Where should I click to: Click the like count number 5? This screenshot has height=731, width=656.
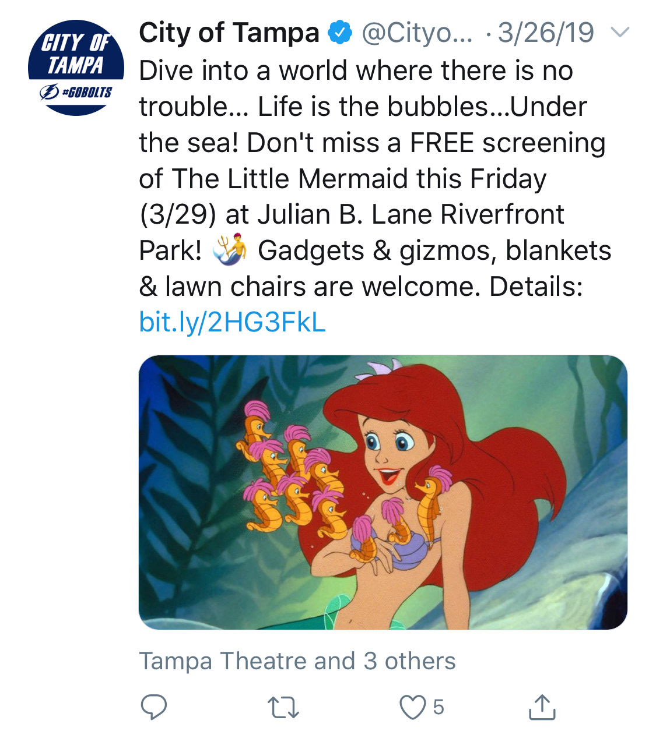(x=438, y=707)
